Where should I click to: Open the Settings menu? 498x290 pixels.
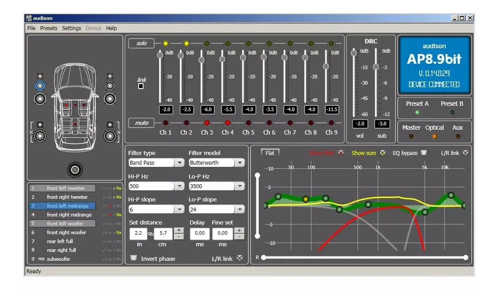point(71,28)
